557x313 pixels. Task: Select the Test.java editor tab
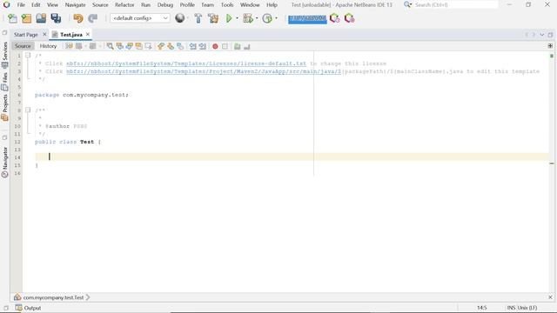(71, 35)
